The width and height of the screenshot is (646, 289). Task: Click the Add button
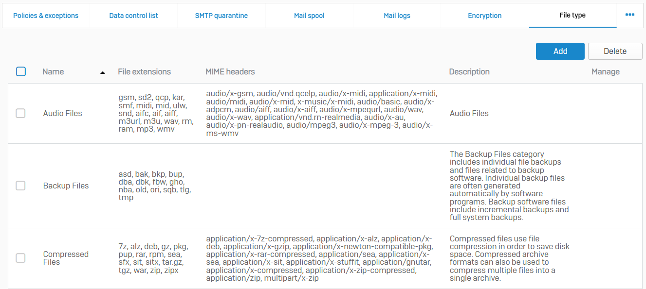pos(560,51)
